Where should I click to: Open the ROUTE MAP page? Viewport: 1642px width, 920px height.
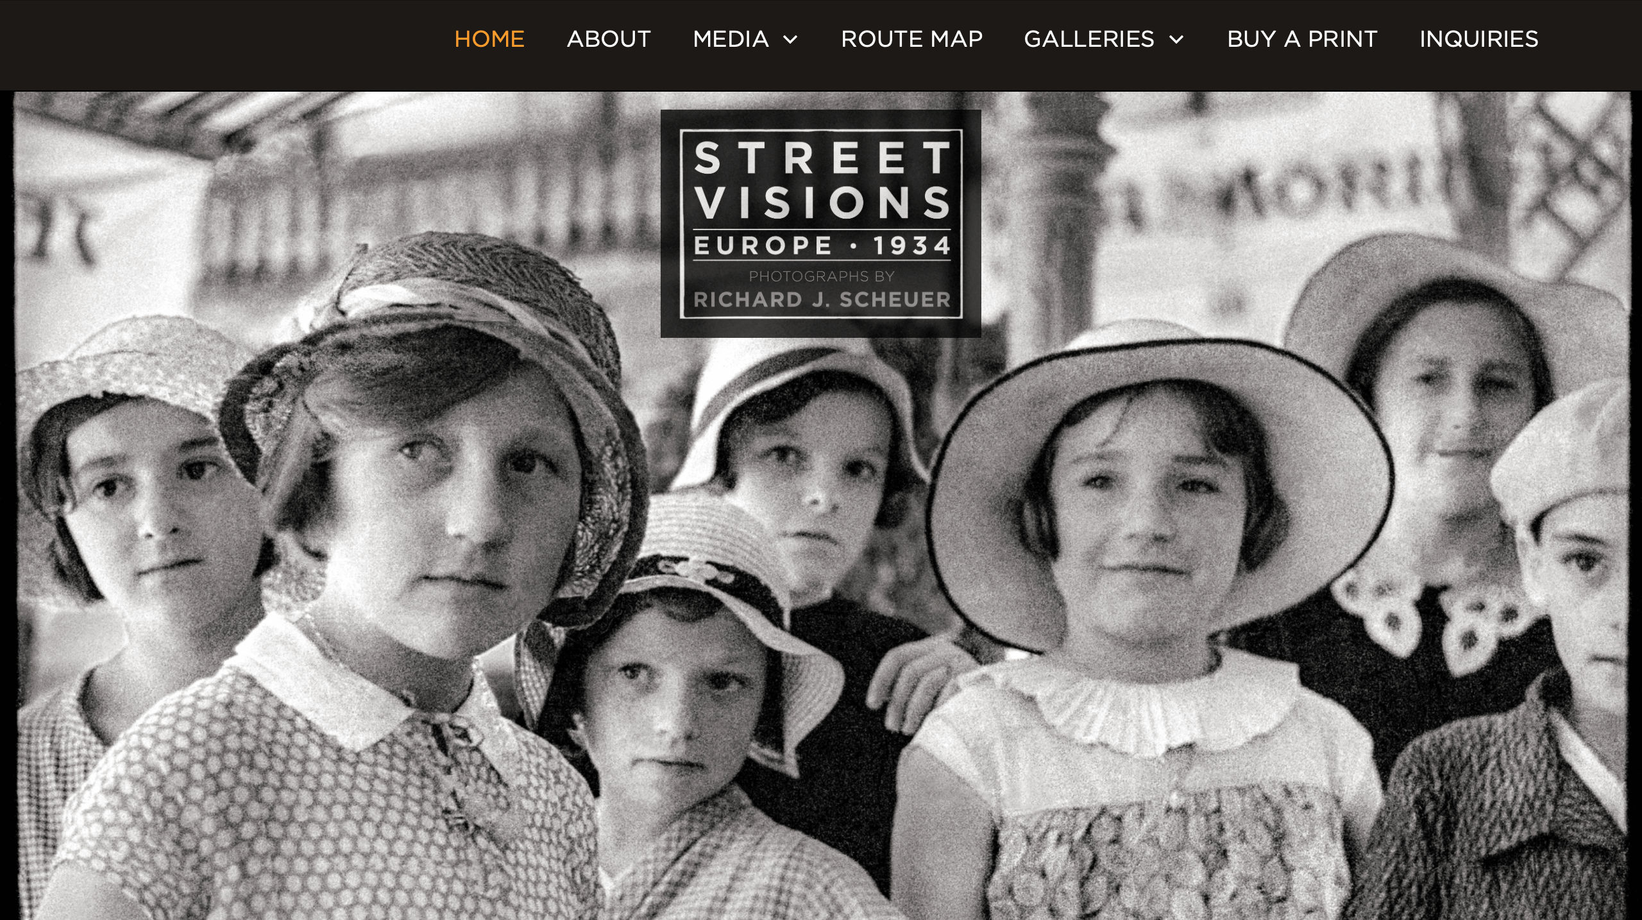pos(911,39)
